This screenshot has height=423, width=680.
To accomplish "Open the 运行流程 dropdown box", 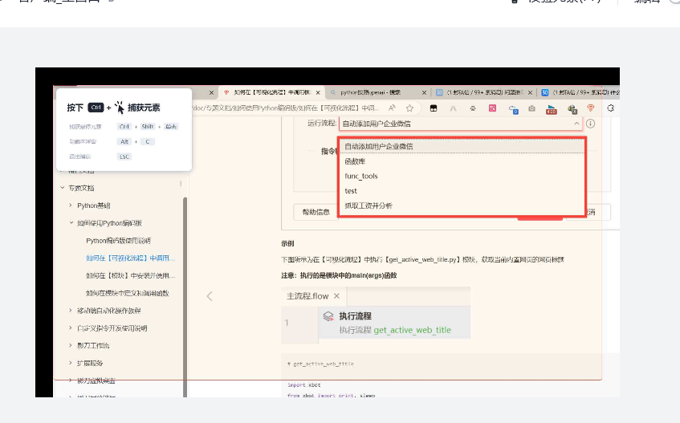I will point(461,124).
